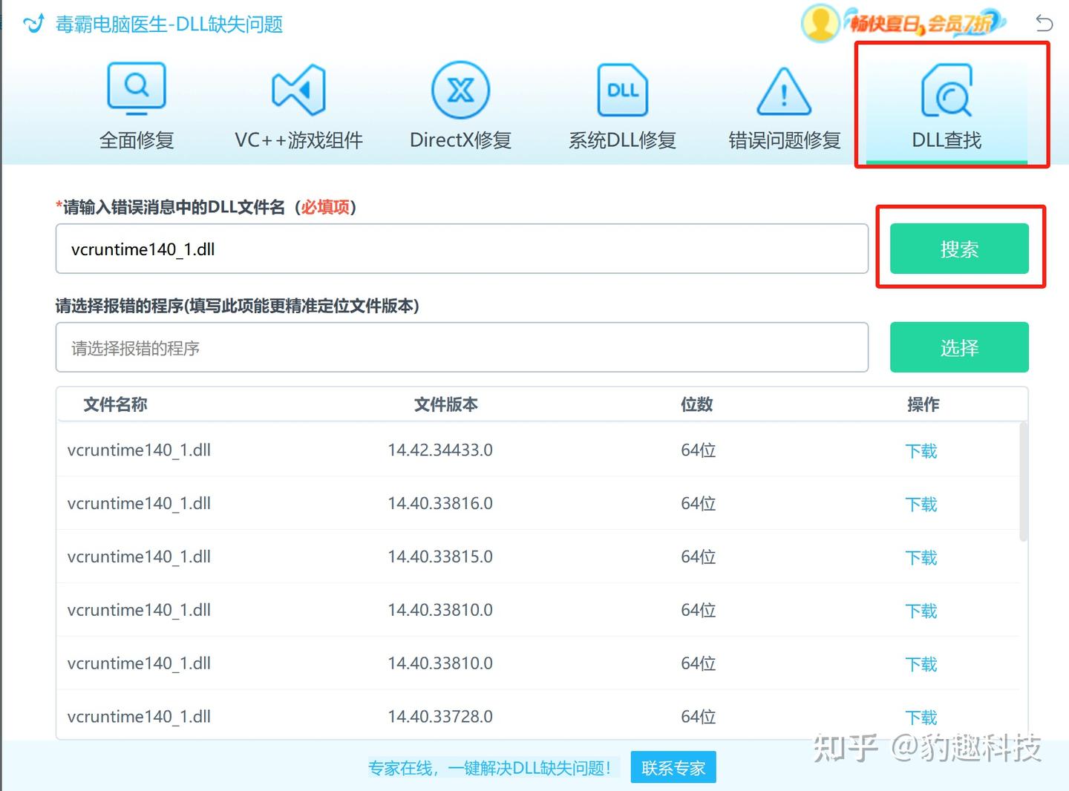Select the DLL查找 tab icon
1069x791 pixels.
tap(947, 91)
